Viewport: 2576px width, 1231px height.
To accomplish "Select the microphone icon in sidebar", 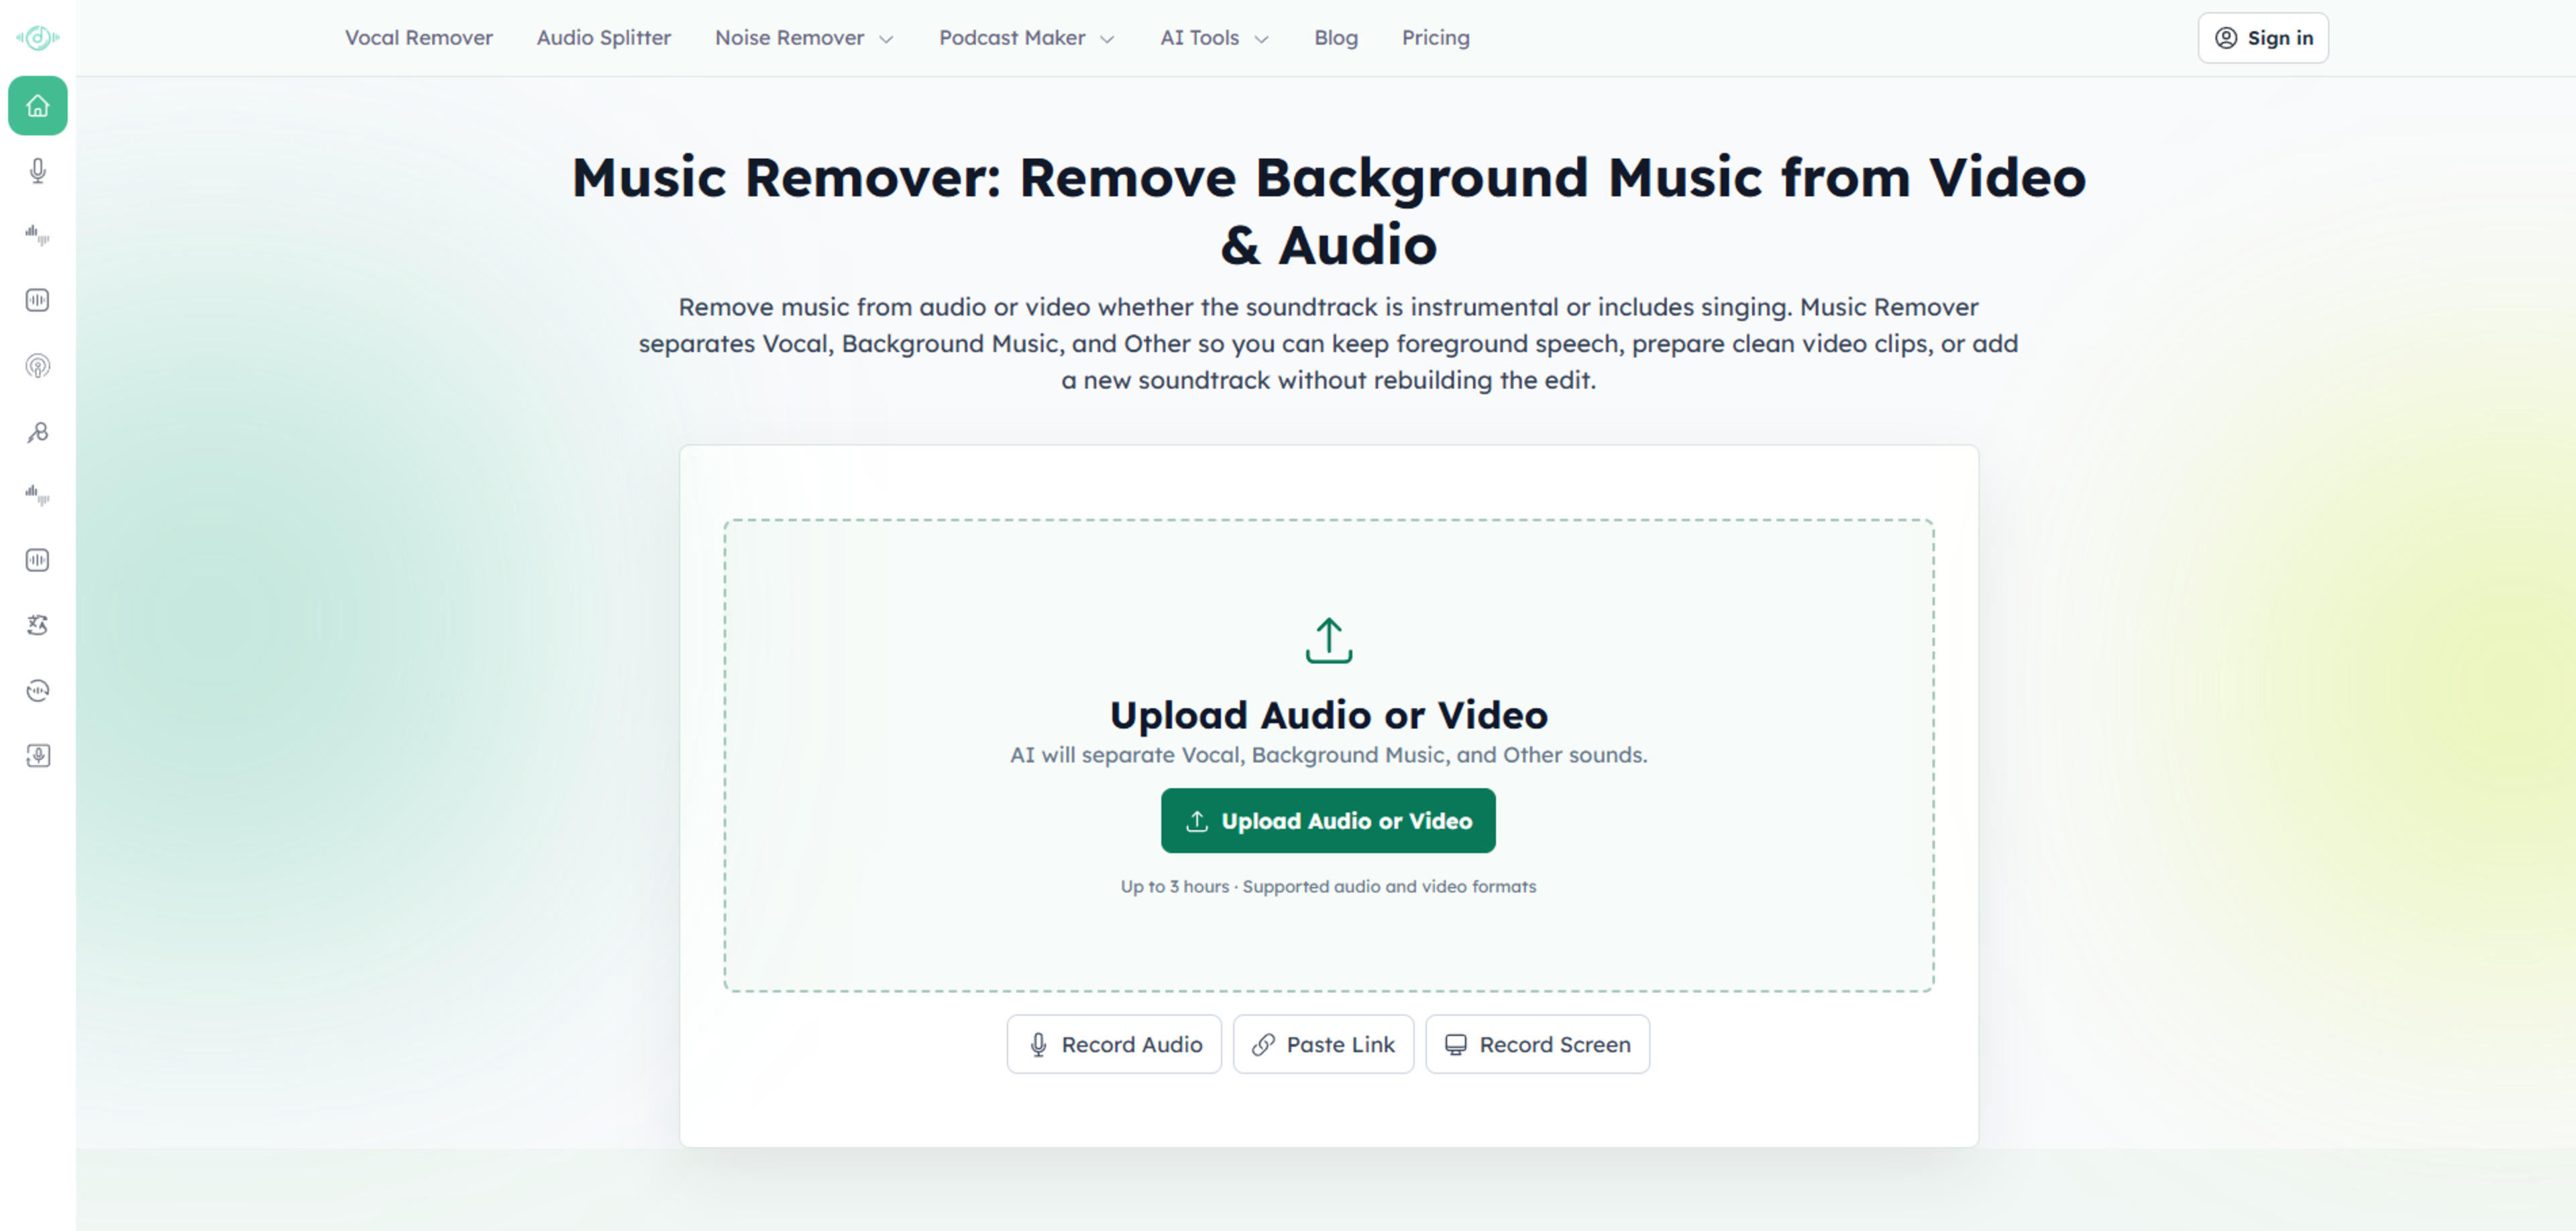I will click(38, 171).
